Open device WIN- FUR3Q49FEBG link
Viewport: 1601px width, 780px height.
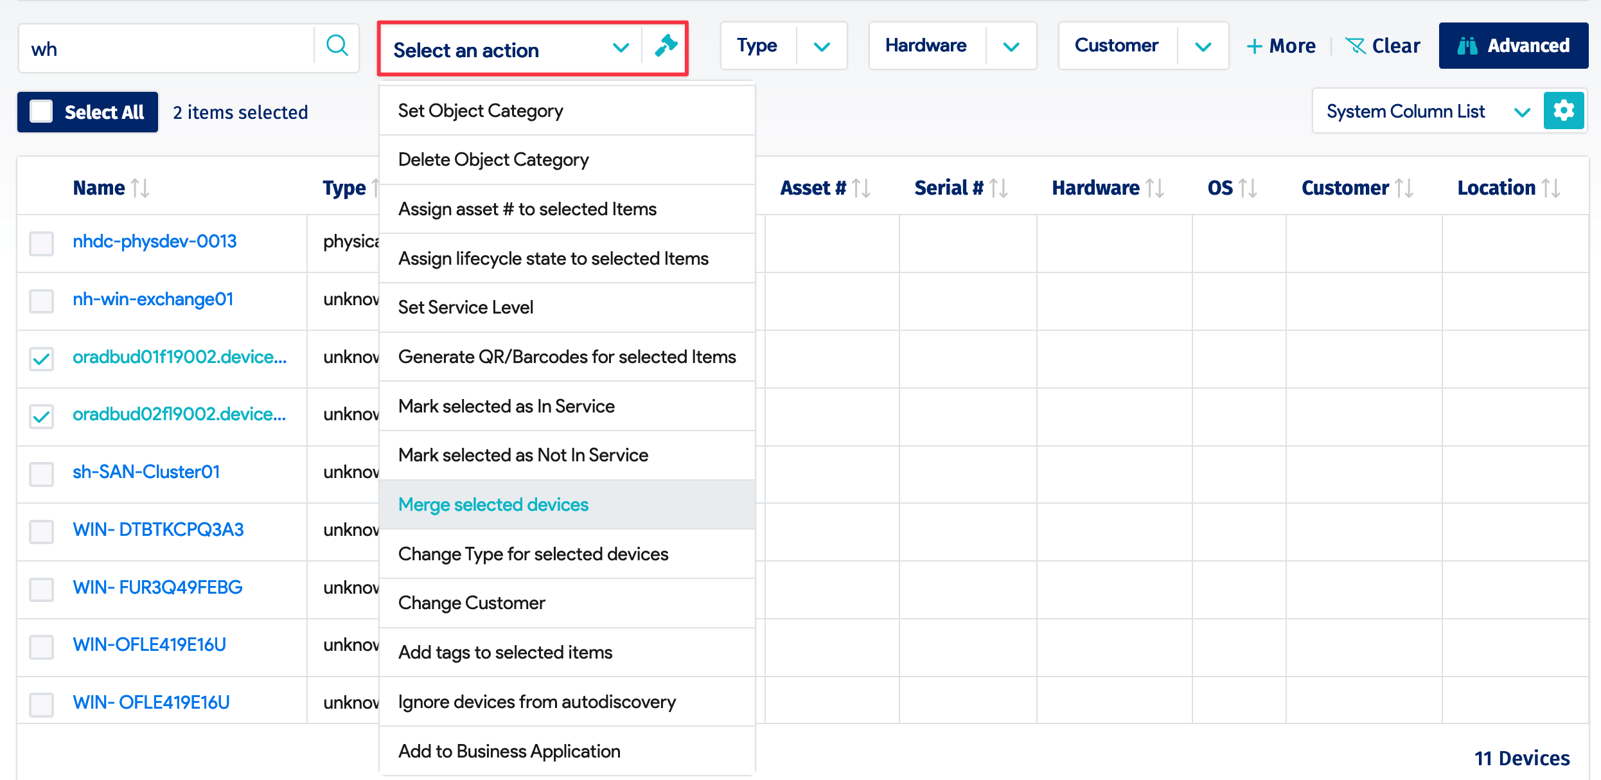157,587
